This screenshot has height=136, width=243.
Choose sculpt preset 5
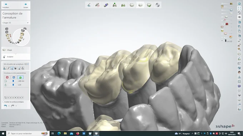(18, 98)
